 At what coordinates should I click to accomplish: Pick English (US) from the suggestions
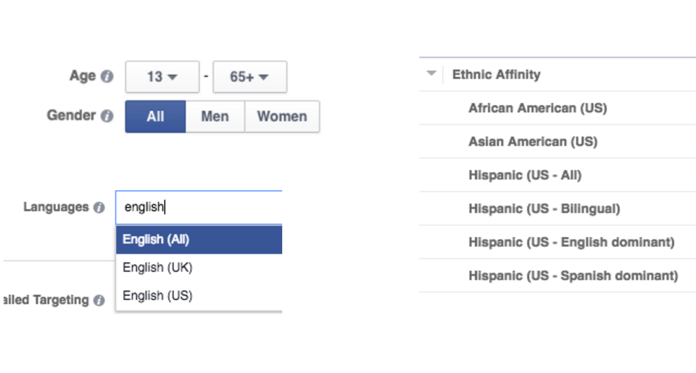point(198,296)
